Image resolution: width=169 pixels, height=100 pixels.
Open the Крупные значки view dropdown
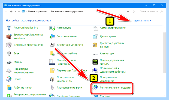[142, 21]
